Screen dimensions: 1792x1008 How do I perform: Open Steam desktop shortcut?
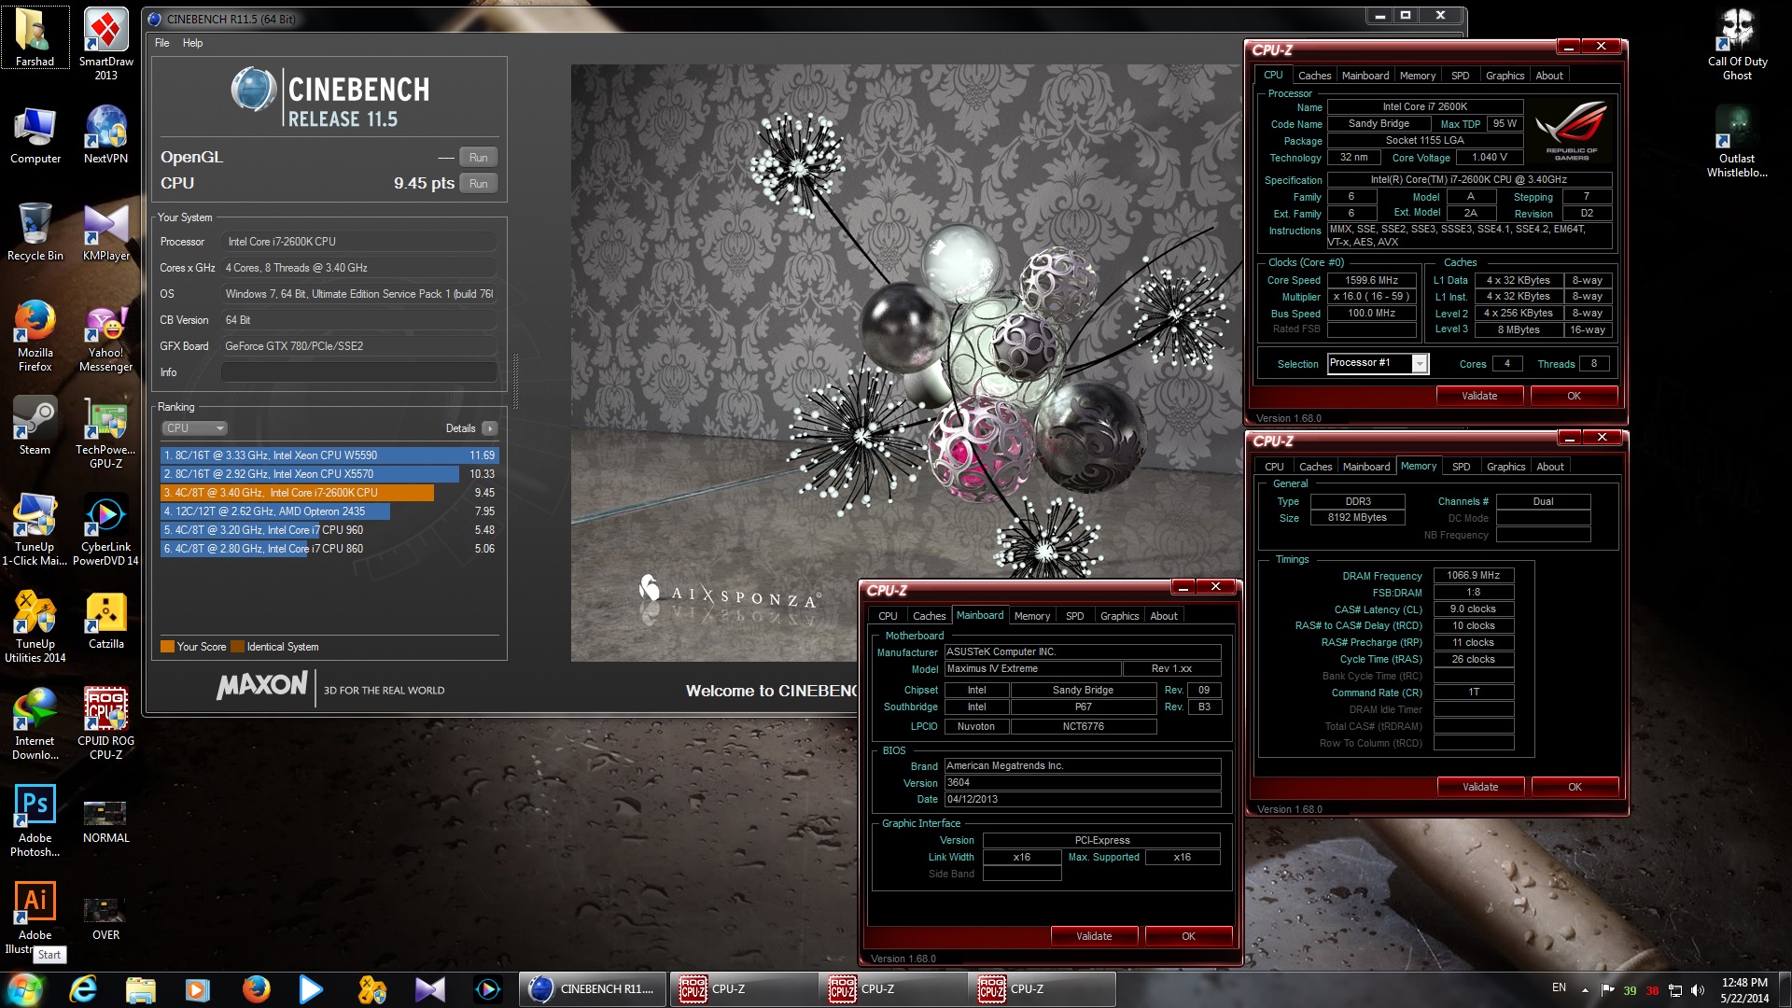(x=35, y=427)
